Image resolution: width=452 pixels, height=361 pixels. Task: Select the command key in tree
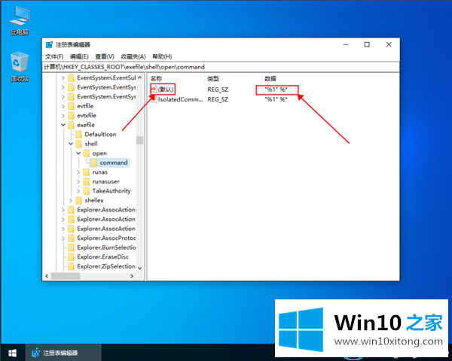pyautogui.click(x=114, y=162)
